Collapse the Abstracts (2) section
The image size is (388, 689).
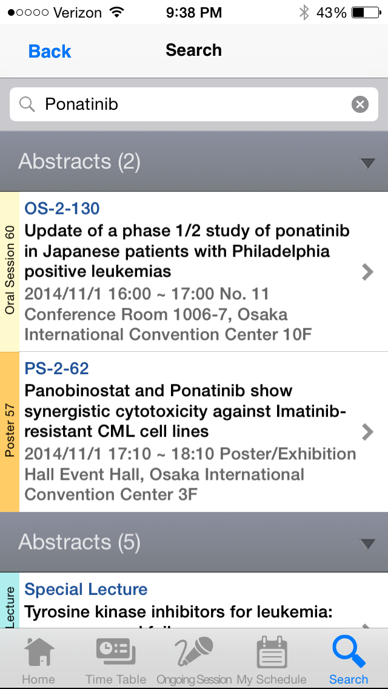click(x=367, y=164)
